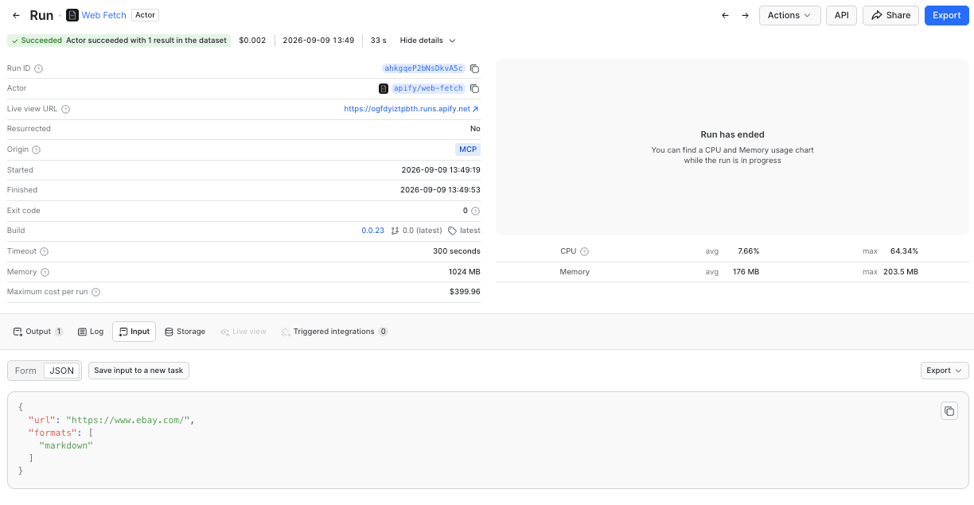
Task: Open the Triggered integrations tab
Action: click(x=334, y=332)
